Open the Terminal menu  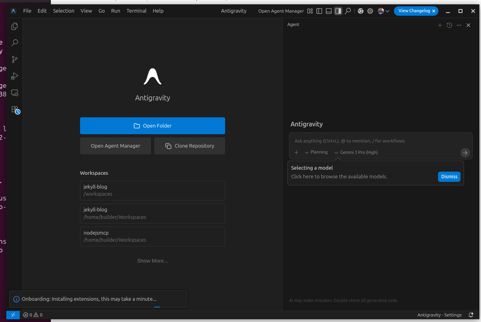pyautogui.click(x=136, y=11)
